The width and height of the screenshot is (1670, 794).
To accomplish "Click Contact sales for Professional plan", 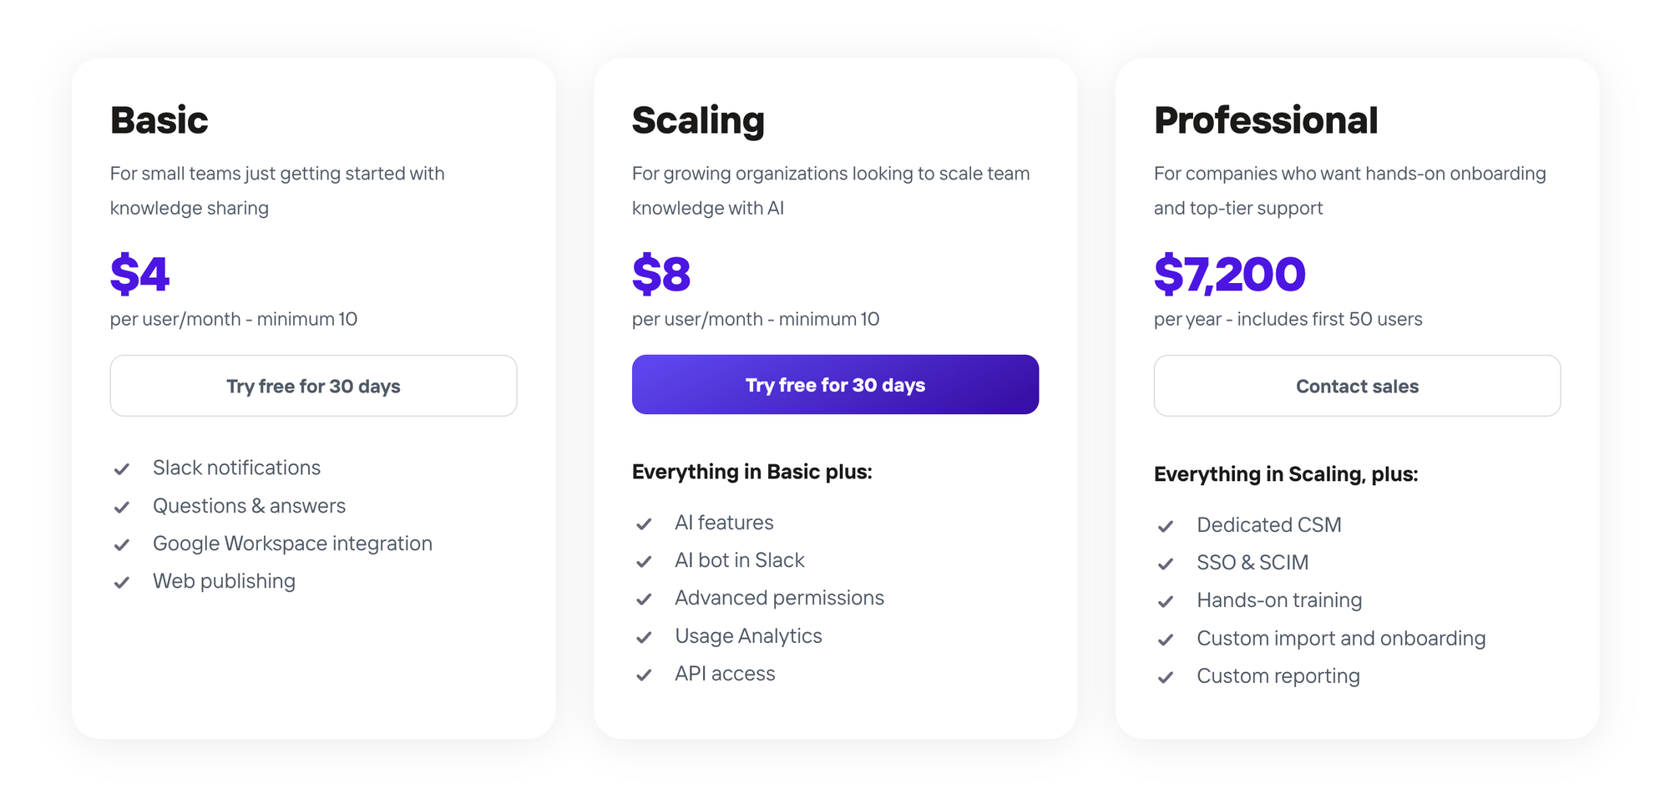I will (x=1357, y=386).
